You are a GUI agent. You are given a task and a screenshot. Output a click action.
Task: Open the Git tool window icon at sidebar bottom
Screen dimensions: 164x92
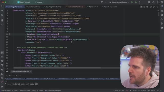pyautogui.click(x=2, y=87)
